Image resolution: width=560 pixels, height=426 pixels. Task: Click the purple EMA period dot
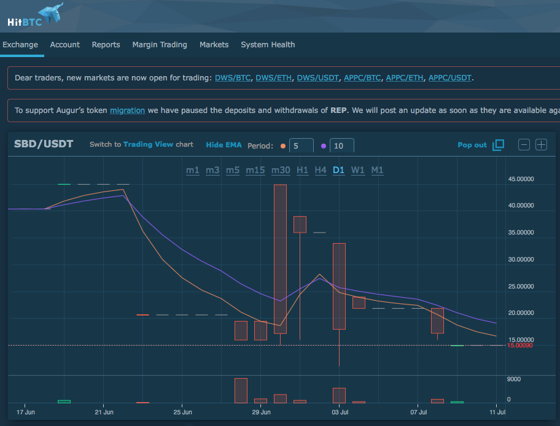[x=324, y=146]
